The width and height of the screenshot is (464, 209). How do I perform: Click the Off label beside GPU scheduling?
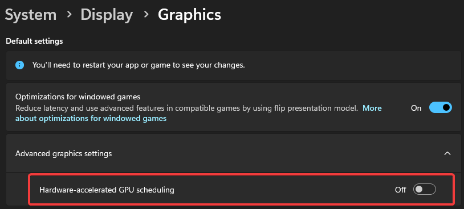pos(400,190)
